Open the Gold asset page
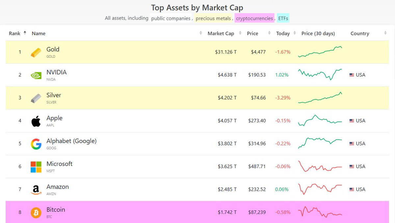Image resolution: width=395 pixels, height=223 pixels. [53, 49]
